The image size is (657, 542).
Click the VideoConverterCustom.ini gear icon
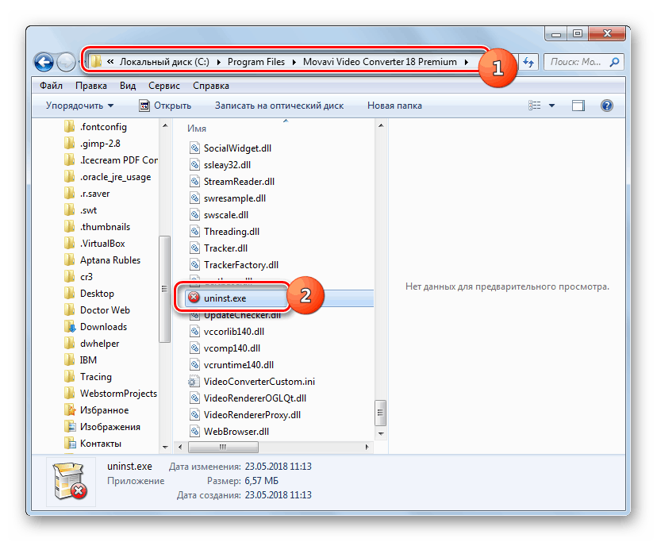click(x=194, y=382)
